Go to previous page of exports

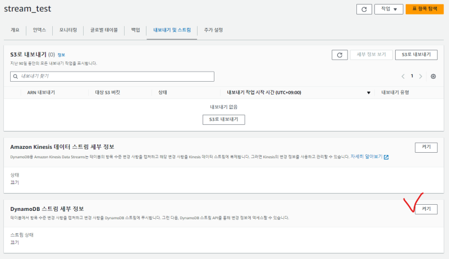pos(403,76)
